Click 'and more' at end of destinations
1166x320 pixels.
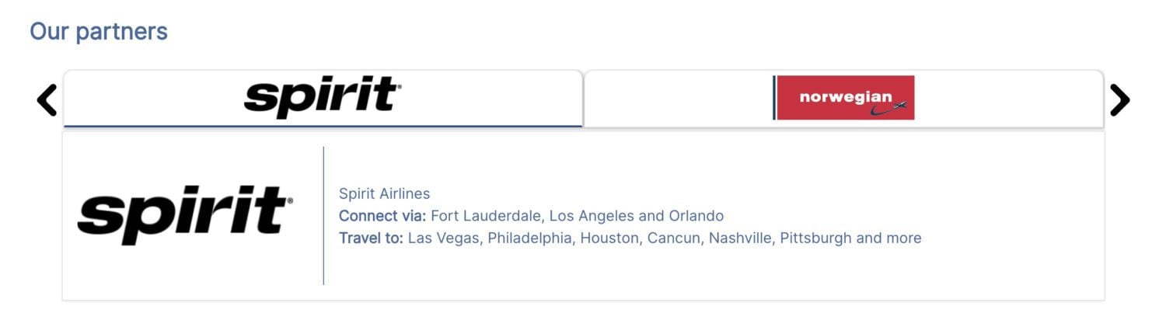(x=888, y=238)
